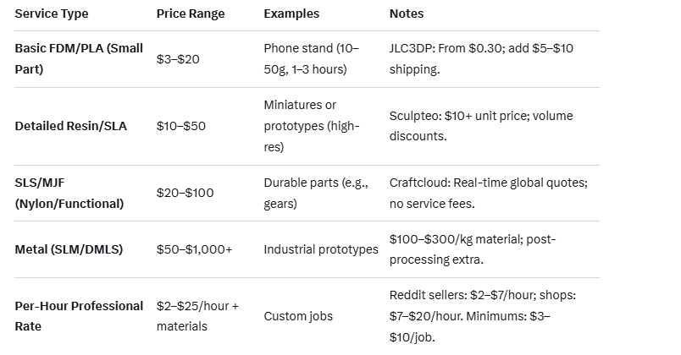Click the $10–$50 price cell
The width and height of the screenshot is (681, 355).
pos(181,126)
